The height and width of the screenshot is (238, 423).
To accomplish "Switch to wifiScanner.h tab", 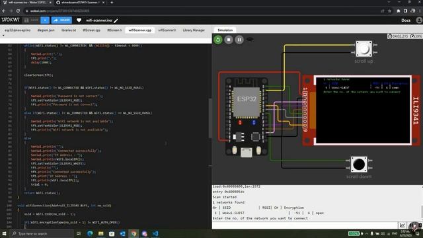I will tap(167, 30).
